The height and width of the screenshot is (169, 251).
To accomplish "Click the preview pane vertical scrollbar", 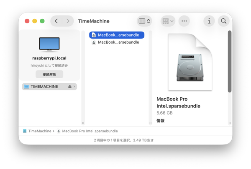I will pos(229,62).
